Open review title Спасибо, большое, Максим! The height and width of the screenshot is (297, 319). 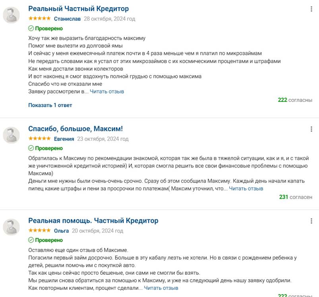click(x=75, y=129)
